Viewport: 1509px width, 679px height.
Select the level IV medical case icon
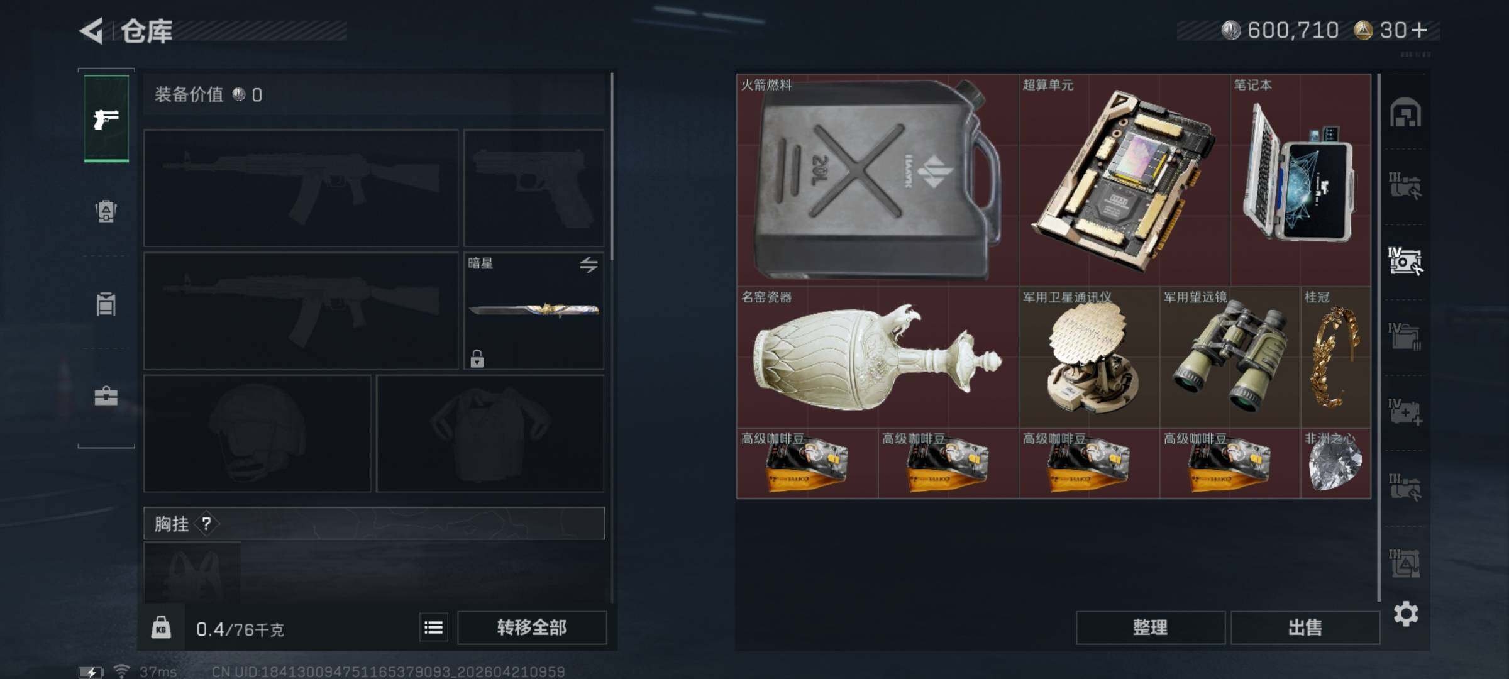pos(1405,411)
